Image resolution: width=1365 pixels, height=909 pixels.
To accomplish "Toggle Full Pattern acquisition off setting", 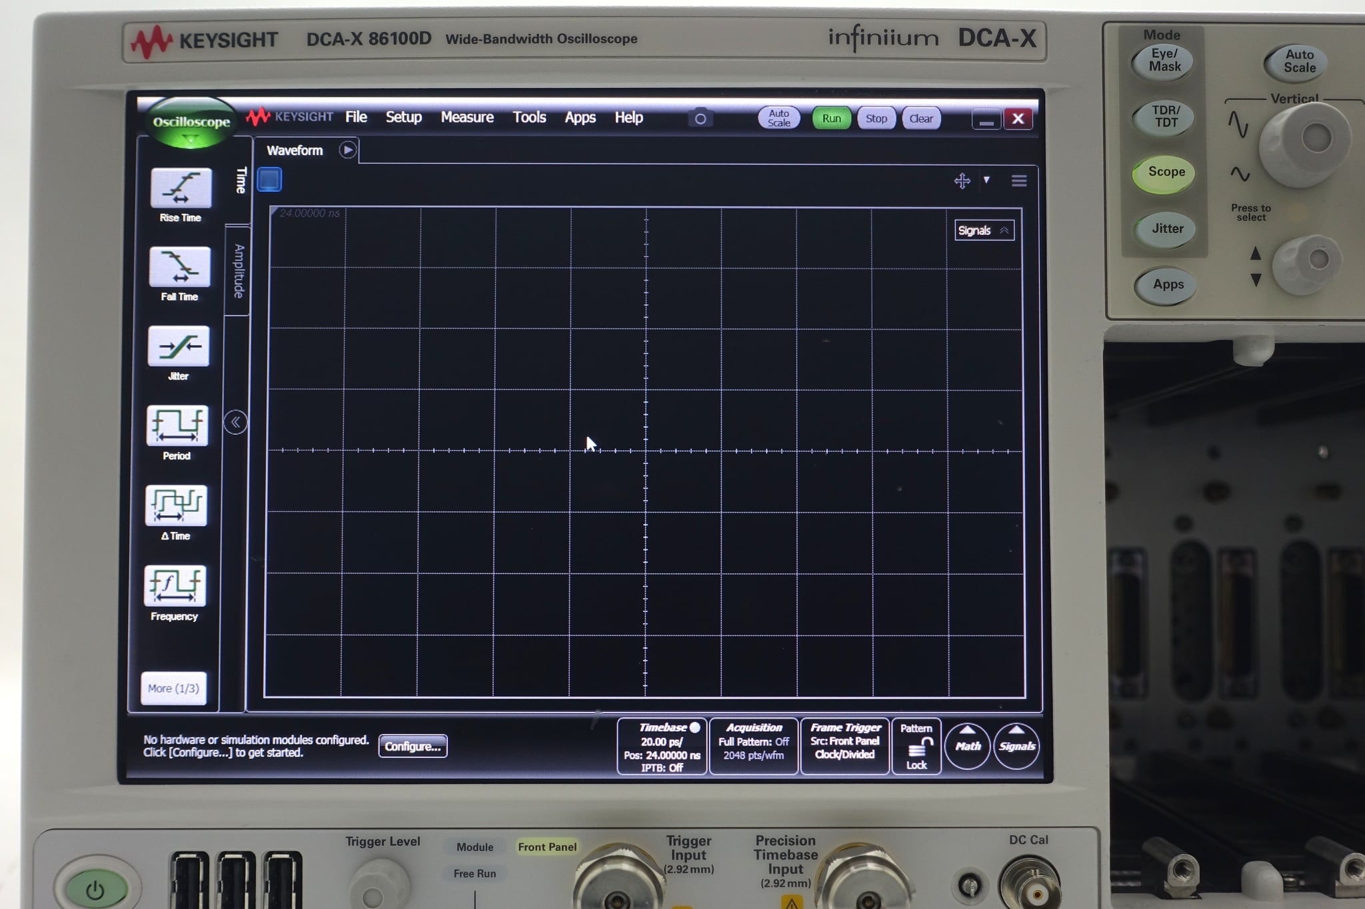I will [755, 741].
